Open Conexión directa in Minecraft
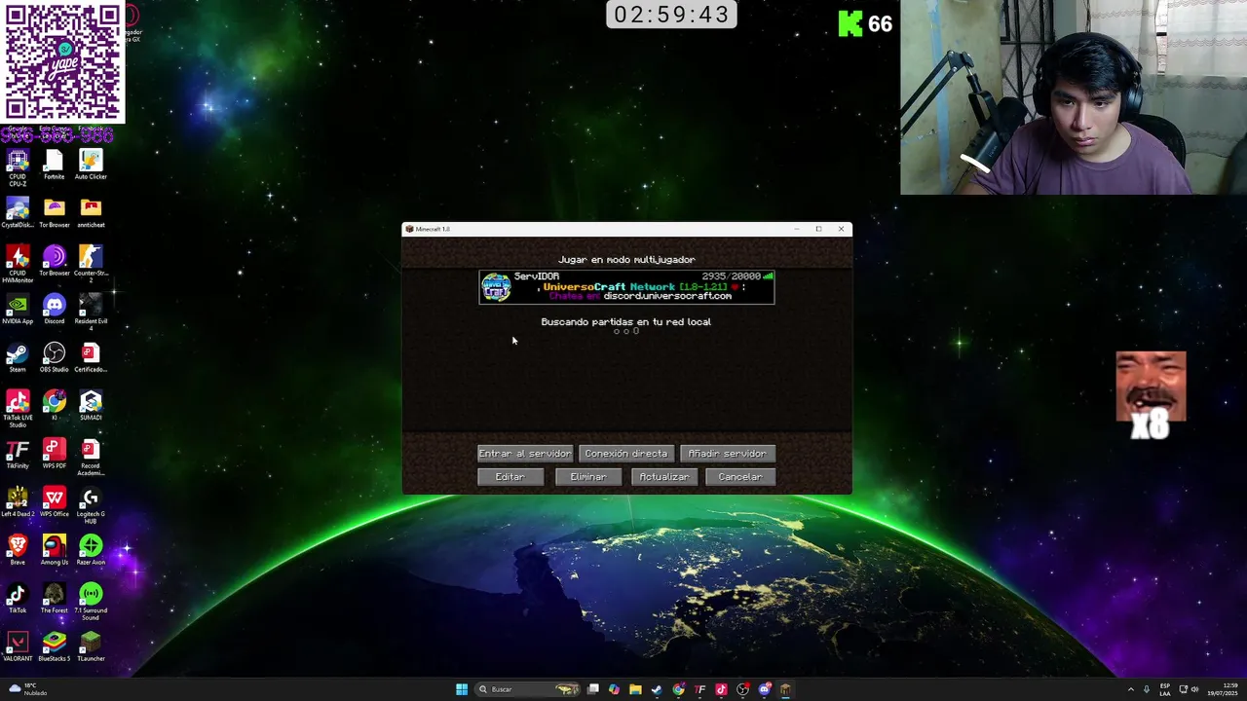This screenshot has width=1247, height=701. tap(625, 454)
